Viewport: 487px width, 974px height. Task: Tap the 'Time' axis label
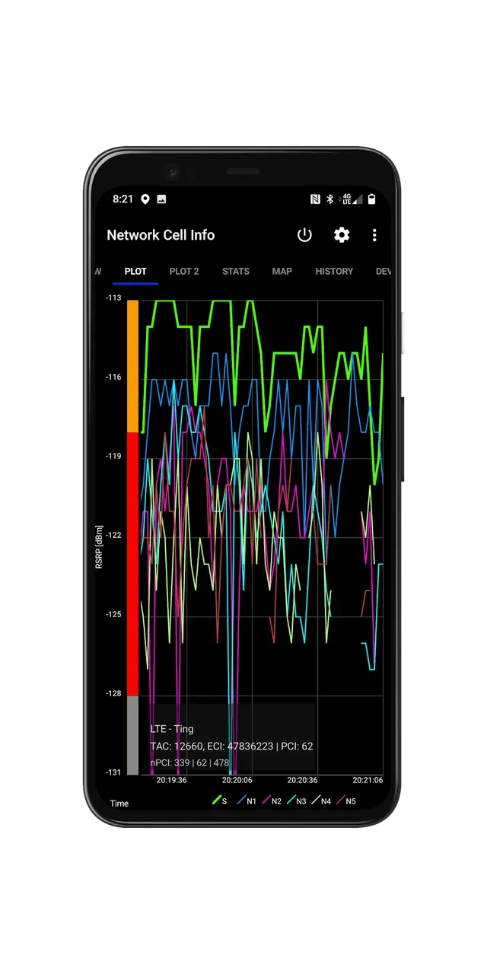[119, 804]
